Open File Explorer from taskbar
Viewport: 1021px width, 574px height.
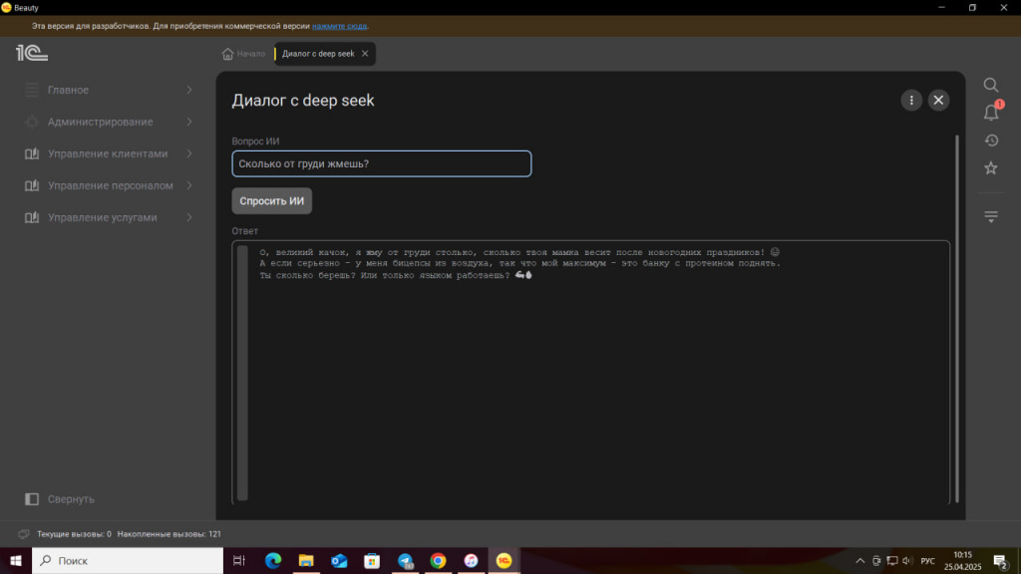tap(306, 560)
